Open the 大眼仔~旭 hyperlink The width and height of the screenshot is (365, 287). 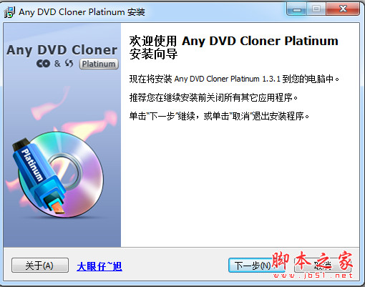pos(99,266)
